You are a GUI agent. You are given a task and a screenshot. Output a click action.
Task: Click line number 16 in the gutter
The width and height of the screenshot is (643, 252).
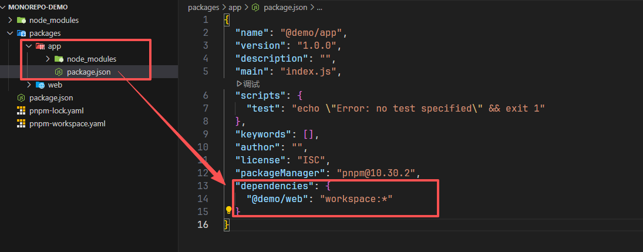(203, 224)
